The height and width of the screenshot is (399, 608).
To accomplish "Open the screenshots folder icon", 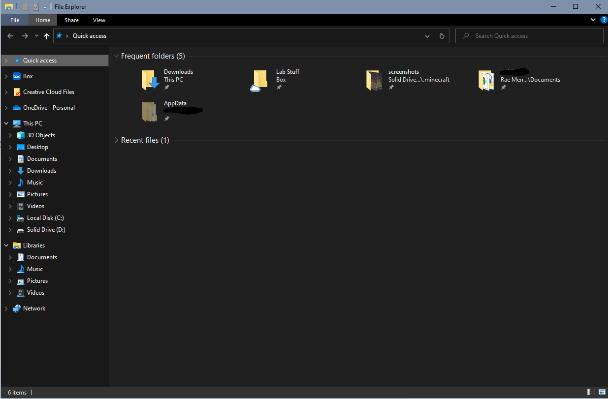I will (x=375, y=80).
